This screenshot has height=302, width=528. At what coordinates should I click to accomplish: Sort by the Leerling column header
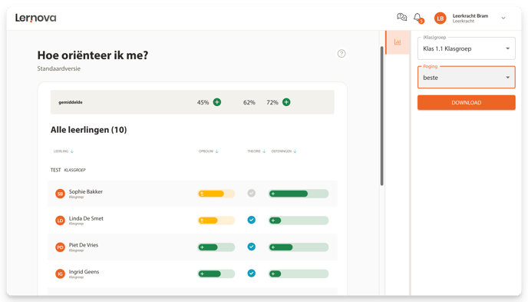[x=63, y=151]
